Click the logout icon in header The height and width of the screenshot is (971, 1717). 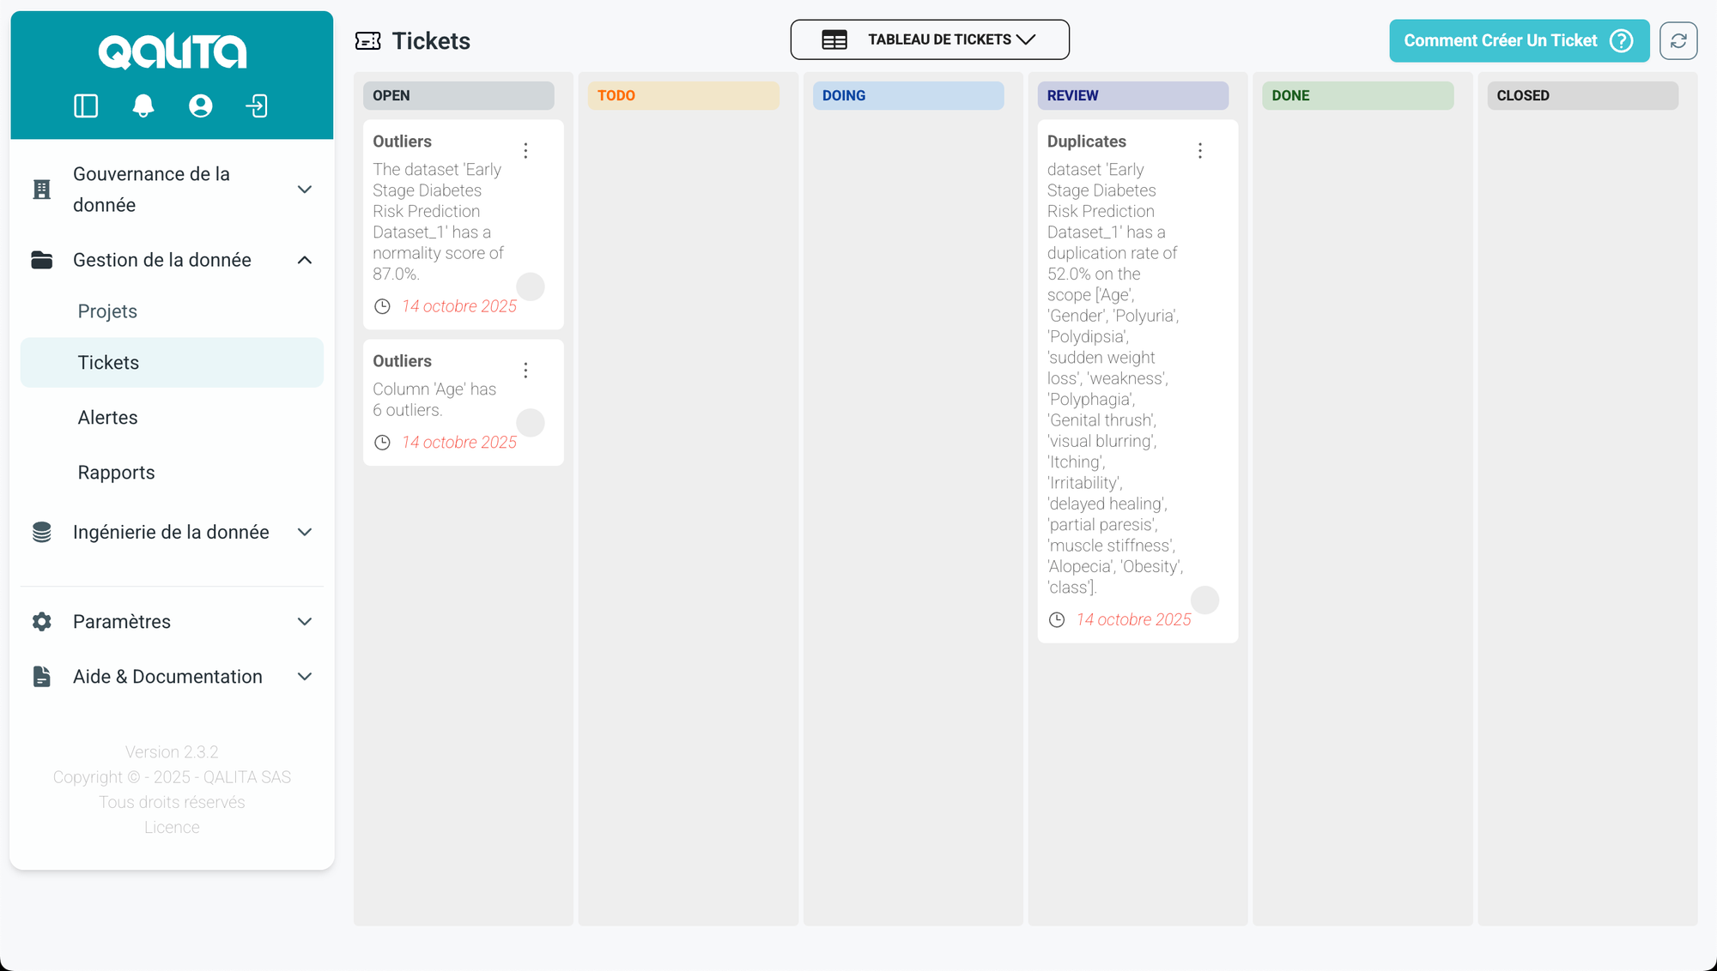pos(257,106)
